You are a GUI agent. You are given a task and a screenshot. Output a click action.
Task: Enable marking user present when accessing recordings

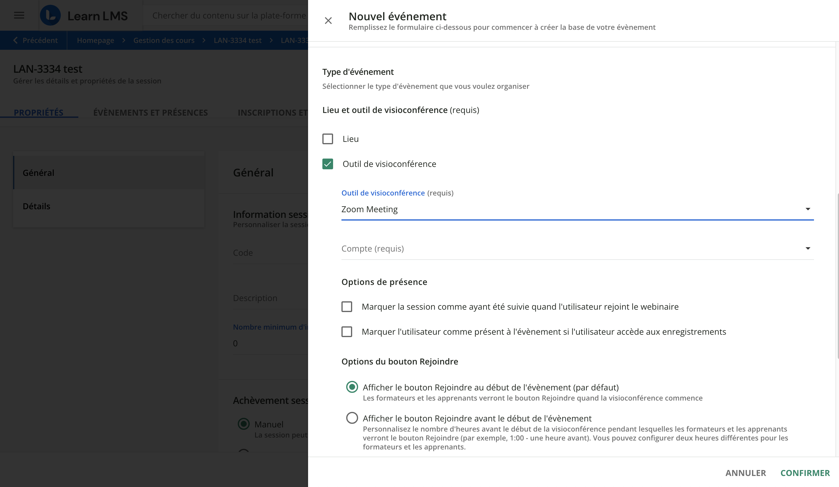(x=347, y=332)
